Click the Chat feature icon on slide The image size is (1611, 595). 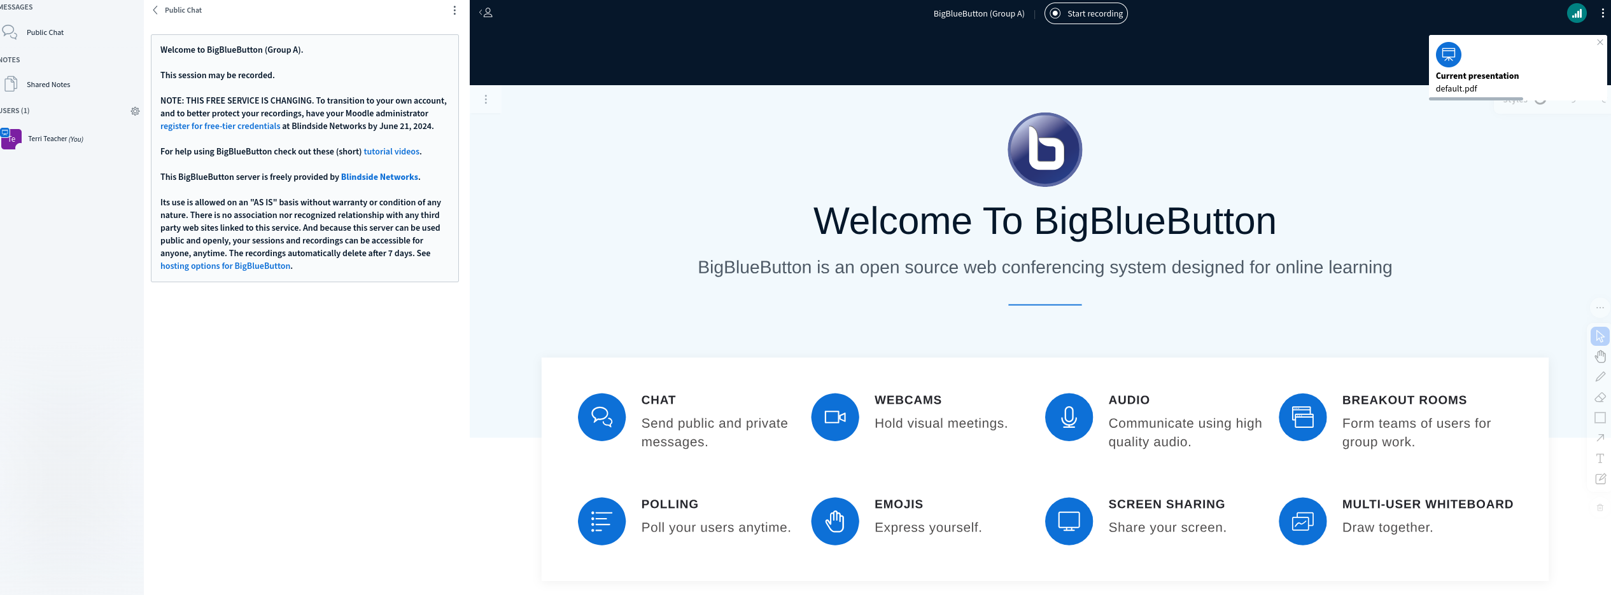tap(601, 417)
